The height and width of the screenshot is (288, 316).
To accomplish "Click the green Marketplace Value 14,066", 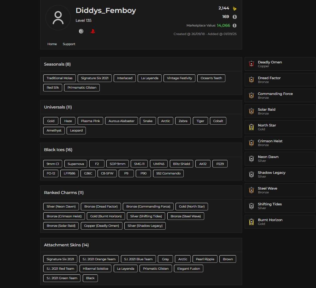I will [224, 26].
